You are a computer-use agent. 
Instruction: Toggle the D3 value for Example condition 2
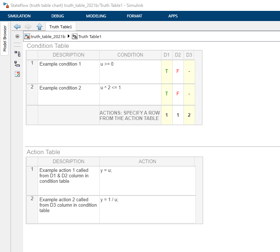[189, 94]
